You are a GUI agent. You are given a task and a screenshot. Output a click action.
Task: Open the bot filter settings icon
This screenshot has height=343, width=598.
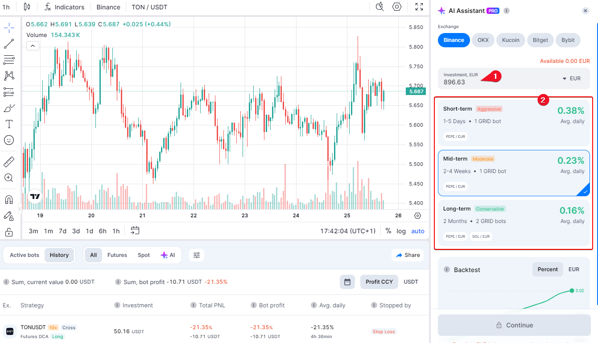coord(197,255)
